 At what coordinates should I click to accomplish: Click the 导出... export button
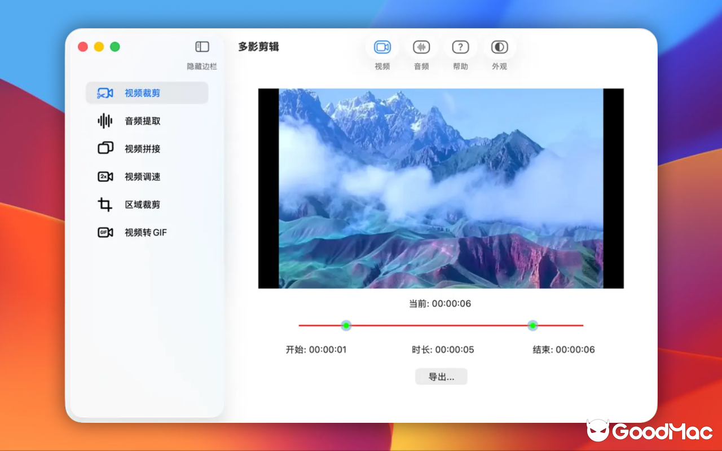tap(441, 376)
